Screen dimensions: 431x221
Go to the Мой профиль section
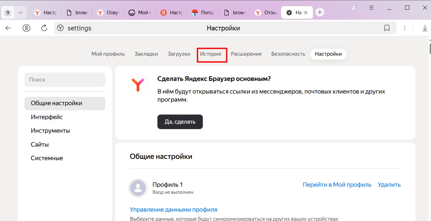click(x=108, y=54)
